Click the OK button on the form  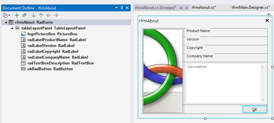(255, 109)
